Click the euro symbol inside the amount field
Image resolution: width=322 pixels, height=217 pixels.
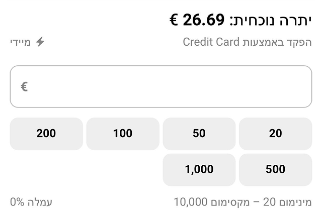24,87
